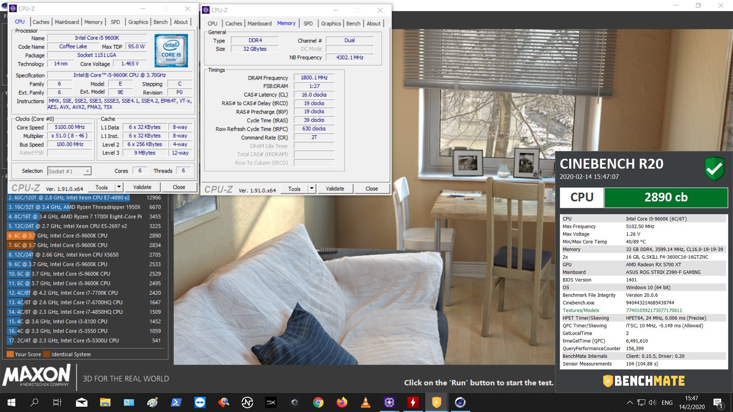Click Close button in right CPU-Z window
Viewport: 733px width, 412px height.
click(372, 189)
